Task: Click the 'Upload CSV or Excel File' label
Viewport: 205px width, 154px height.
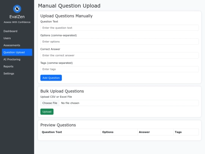Action: coord(56,97)
